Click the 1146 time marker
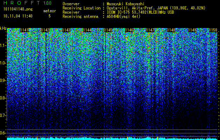This screenshot has width=220, height=140. (129, 30)
